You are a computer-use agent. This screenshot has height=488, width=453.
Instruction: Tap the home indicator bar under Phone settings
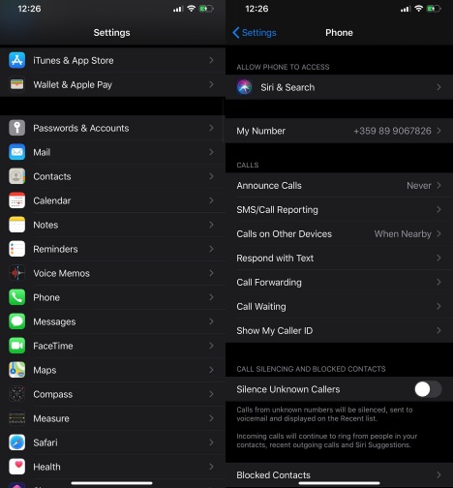pos(339,483)
